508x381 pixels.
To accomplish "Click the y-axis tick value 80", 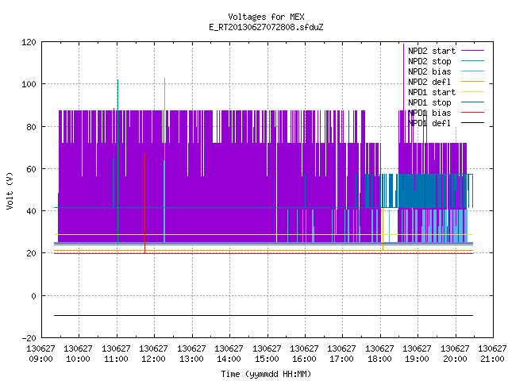I will [31, 127].
